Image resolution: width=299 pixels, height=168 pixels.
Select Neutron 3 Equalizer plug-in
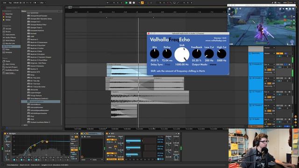(x=38, y=45)
